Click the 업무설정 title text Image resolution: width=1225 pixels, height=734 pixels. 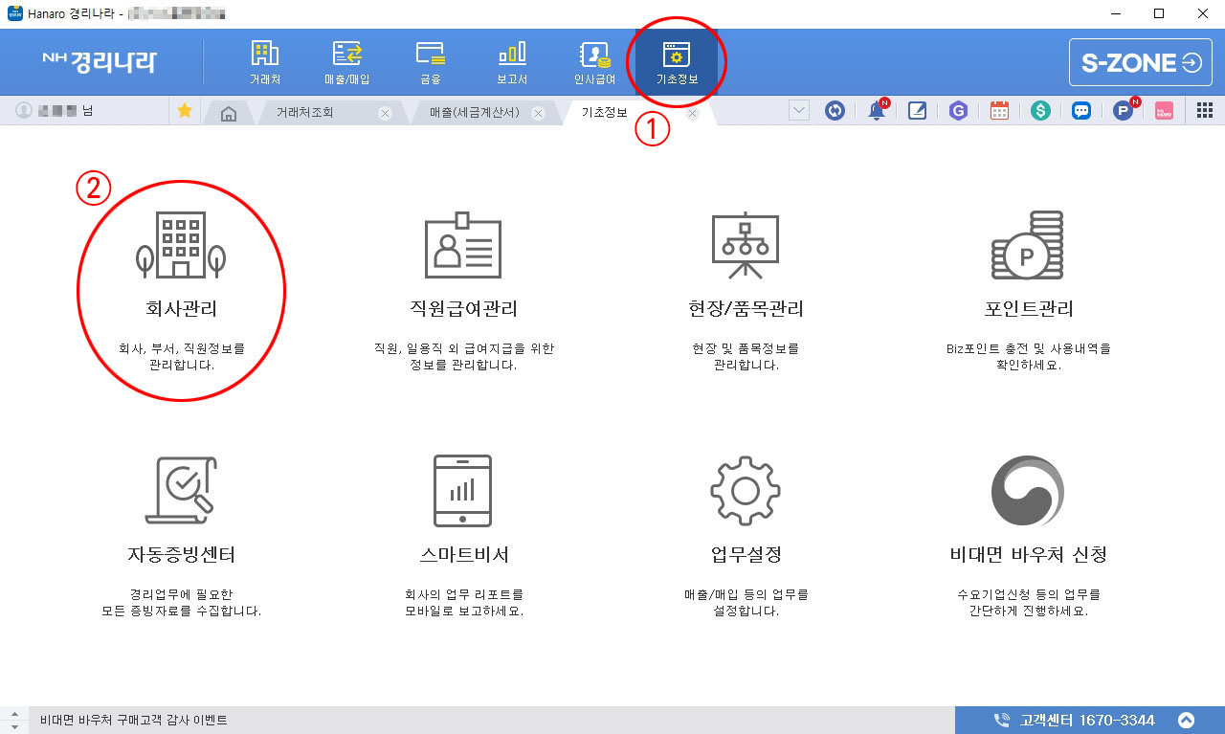coord(745,554)
